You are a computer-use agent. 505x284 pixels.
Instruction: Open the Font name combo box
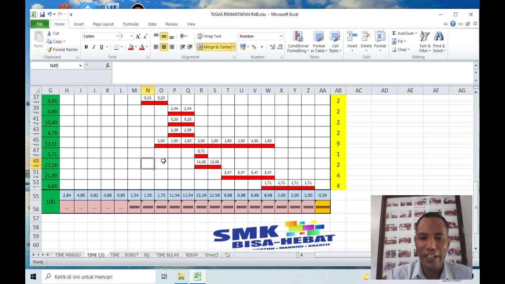(x=101, y=36)
